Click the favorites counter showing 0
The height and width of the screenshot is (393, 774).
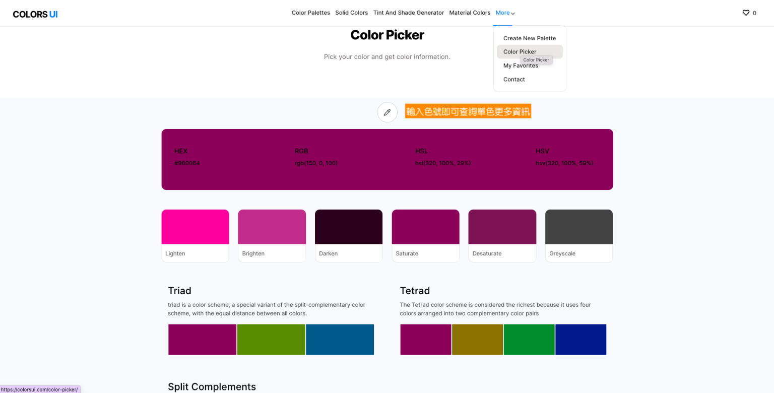754,13
